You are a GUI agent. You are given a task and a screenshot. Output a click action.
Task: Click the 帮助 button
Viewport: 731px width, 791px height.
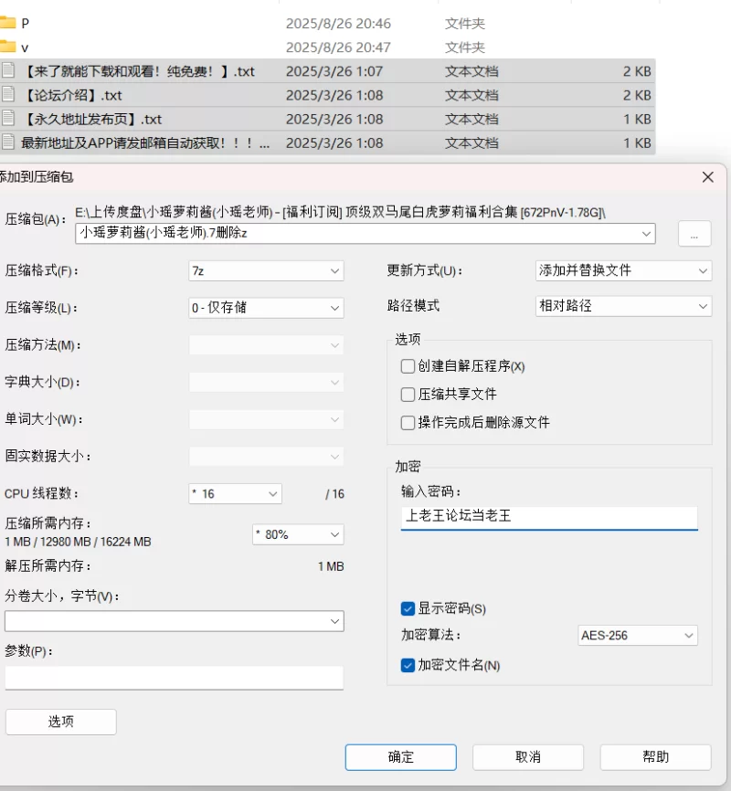[655, 757]
